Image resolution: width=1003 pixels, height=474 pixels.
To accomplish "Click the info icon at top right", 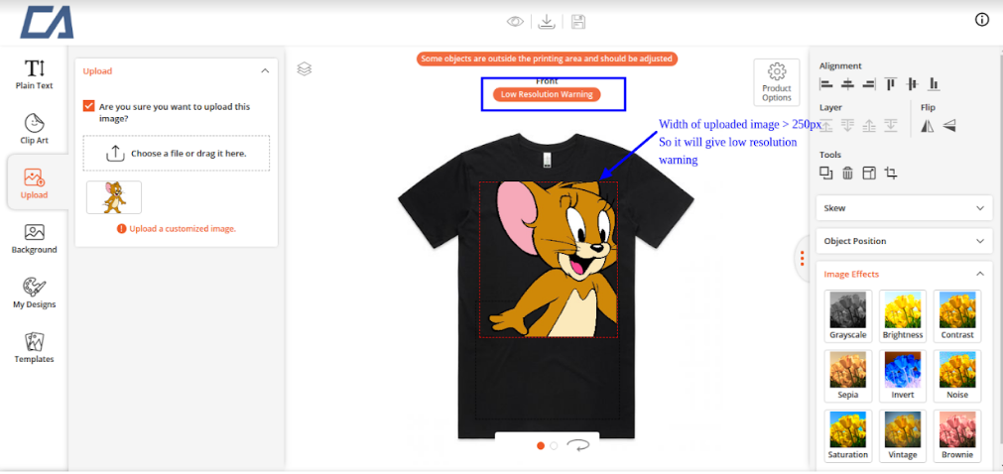I will [x=982, y=20].
